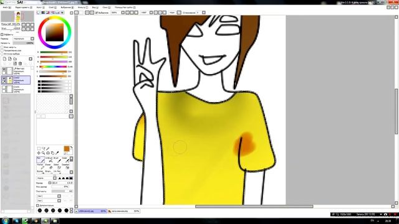This screenshot has width=399, height=224.
Task: Open the Filter menu
Action: tap(83, 7)
